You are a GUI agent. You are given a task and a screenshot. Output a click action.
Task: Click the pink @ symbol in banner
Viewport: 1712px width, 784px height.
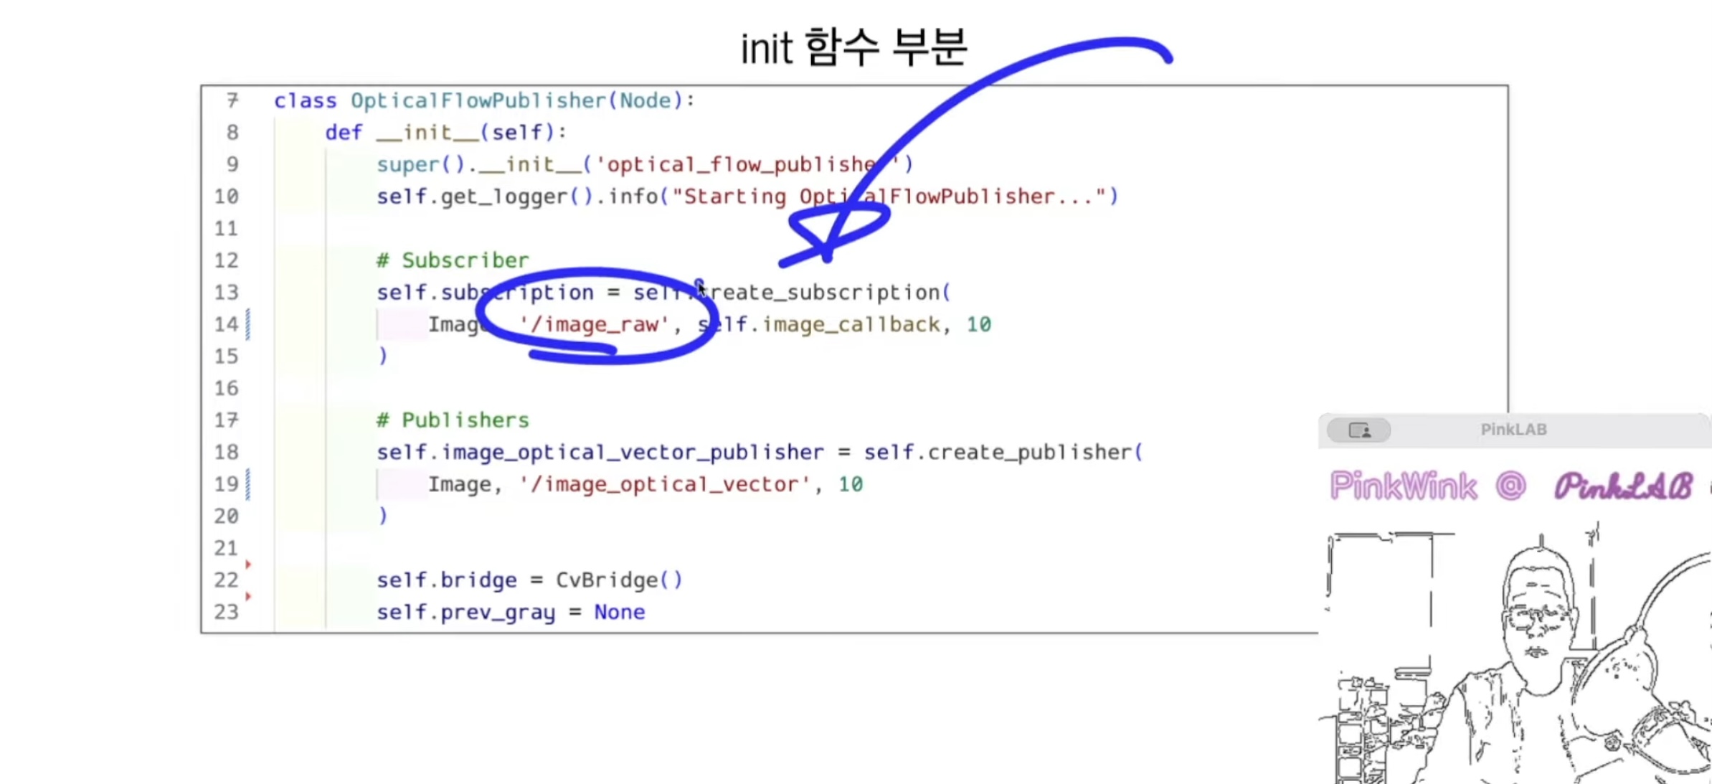pyautogui.click(x=1510, y=486)
